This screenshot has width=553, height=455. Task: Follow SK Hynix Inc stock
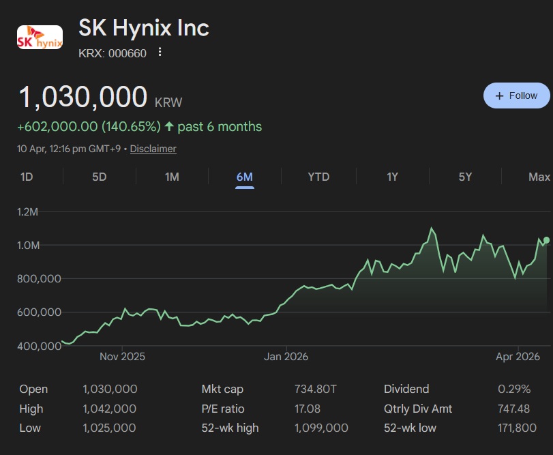516,96
